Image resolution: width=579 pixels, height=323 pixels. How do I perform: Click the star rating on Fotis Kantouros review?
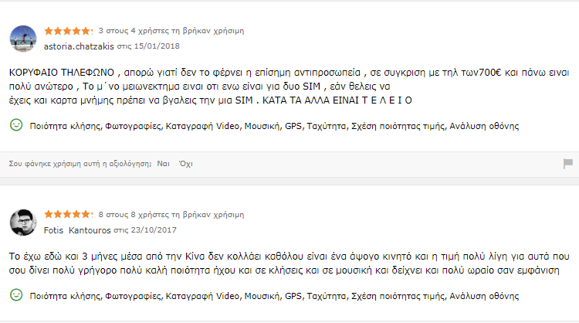[x=66, y=214]
